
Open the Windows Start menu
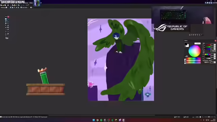(94, 120)
